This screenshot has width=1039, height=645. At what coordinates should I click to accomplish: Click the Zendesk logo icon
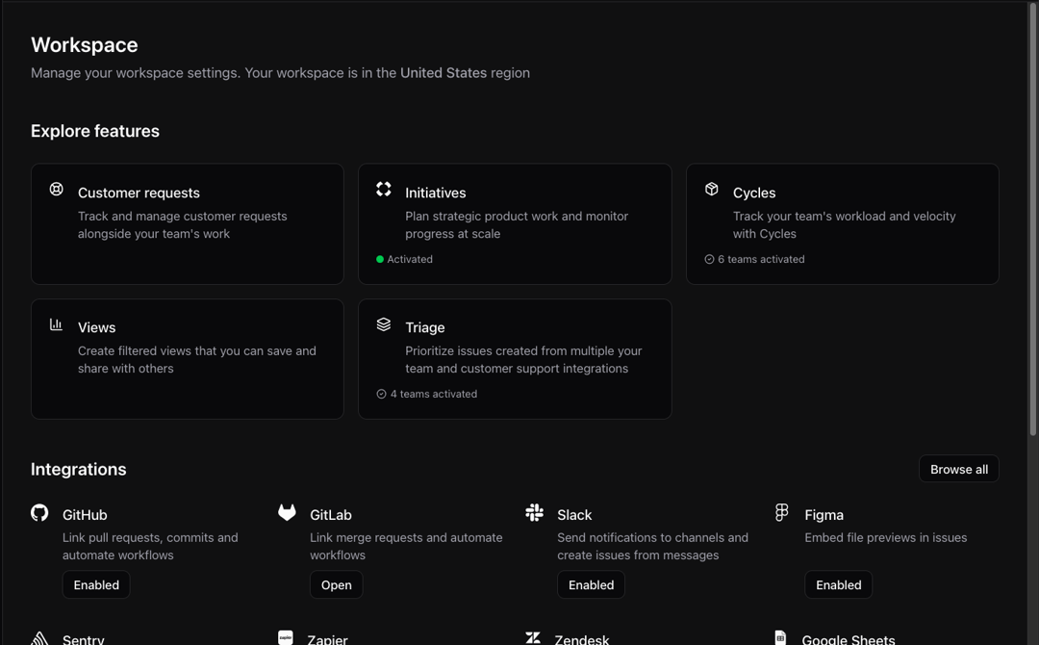click(533, 637)
